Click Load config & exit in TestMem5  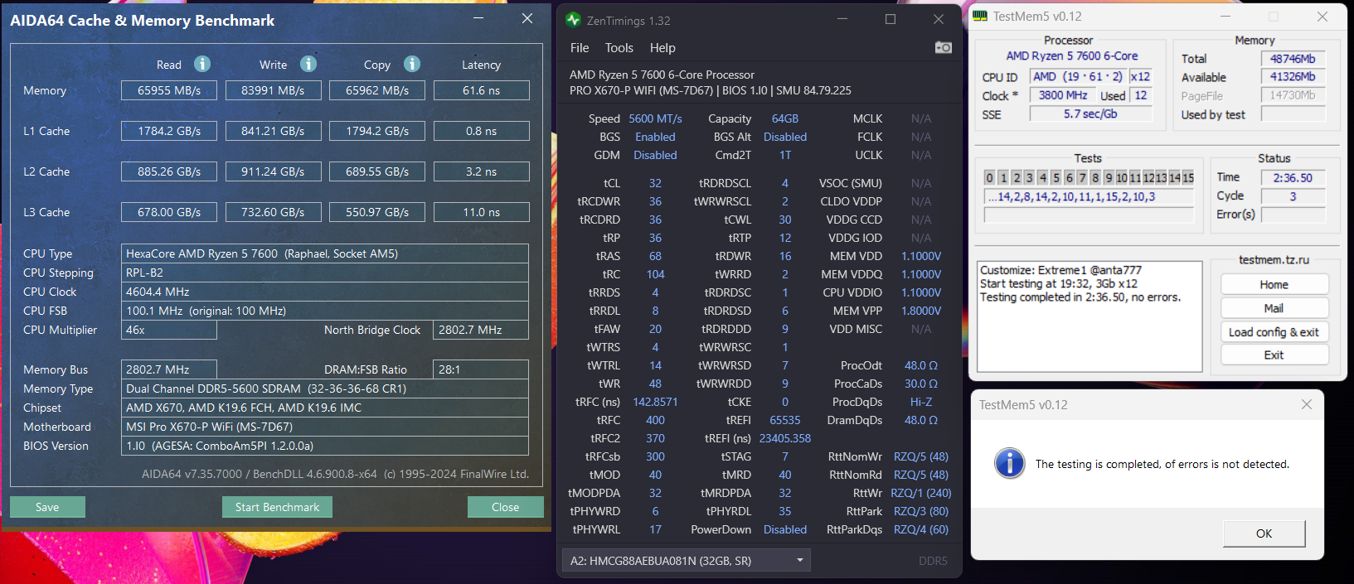[1274, 332]
